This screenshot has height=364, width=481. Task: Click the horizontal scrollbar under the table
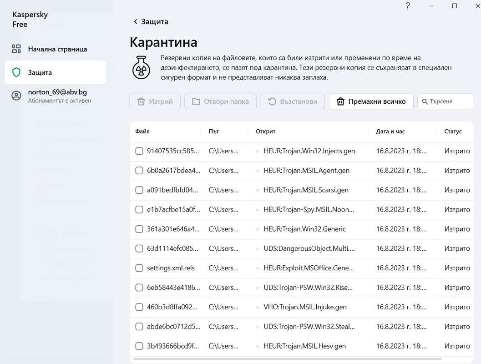point(287,359)
